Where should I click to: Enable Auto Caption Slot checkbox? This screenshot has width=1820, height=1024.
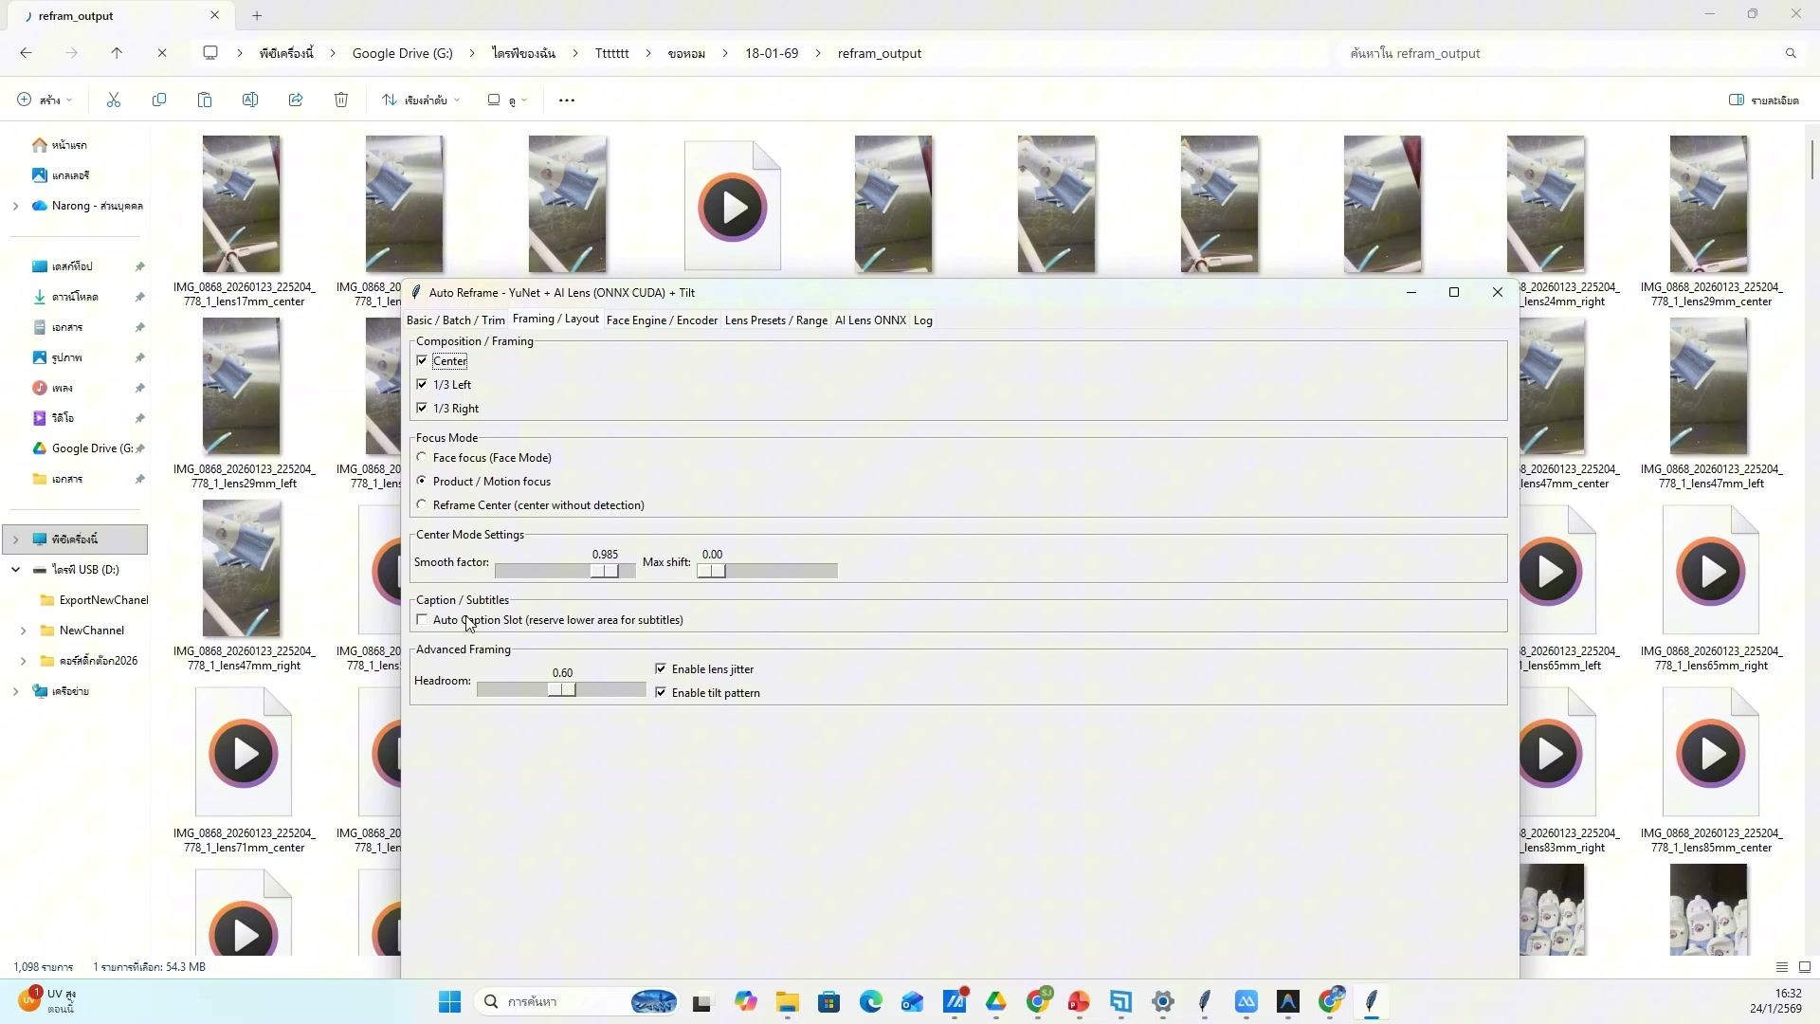pos(422,620)
